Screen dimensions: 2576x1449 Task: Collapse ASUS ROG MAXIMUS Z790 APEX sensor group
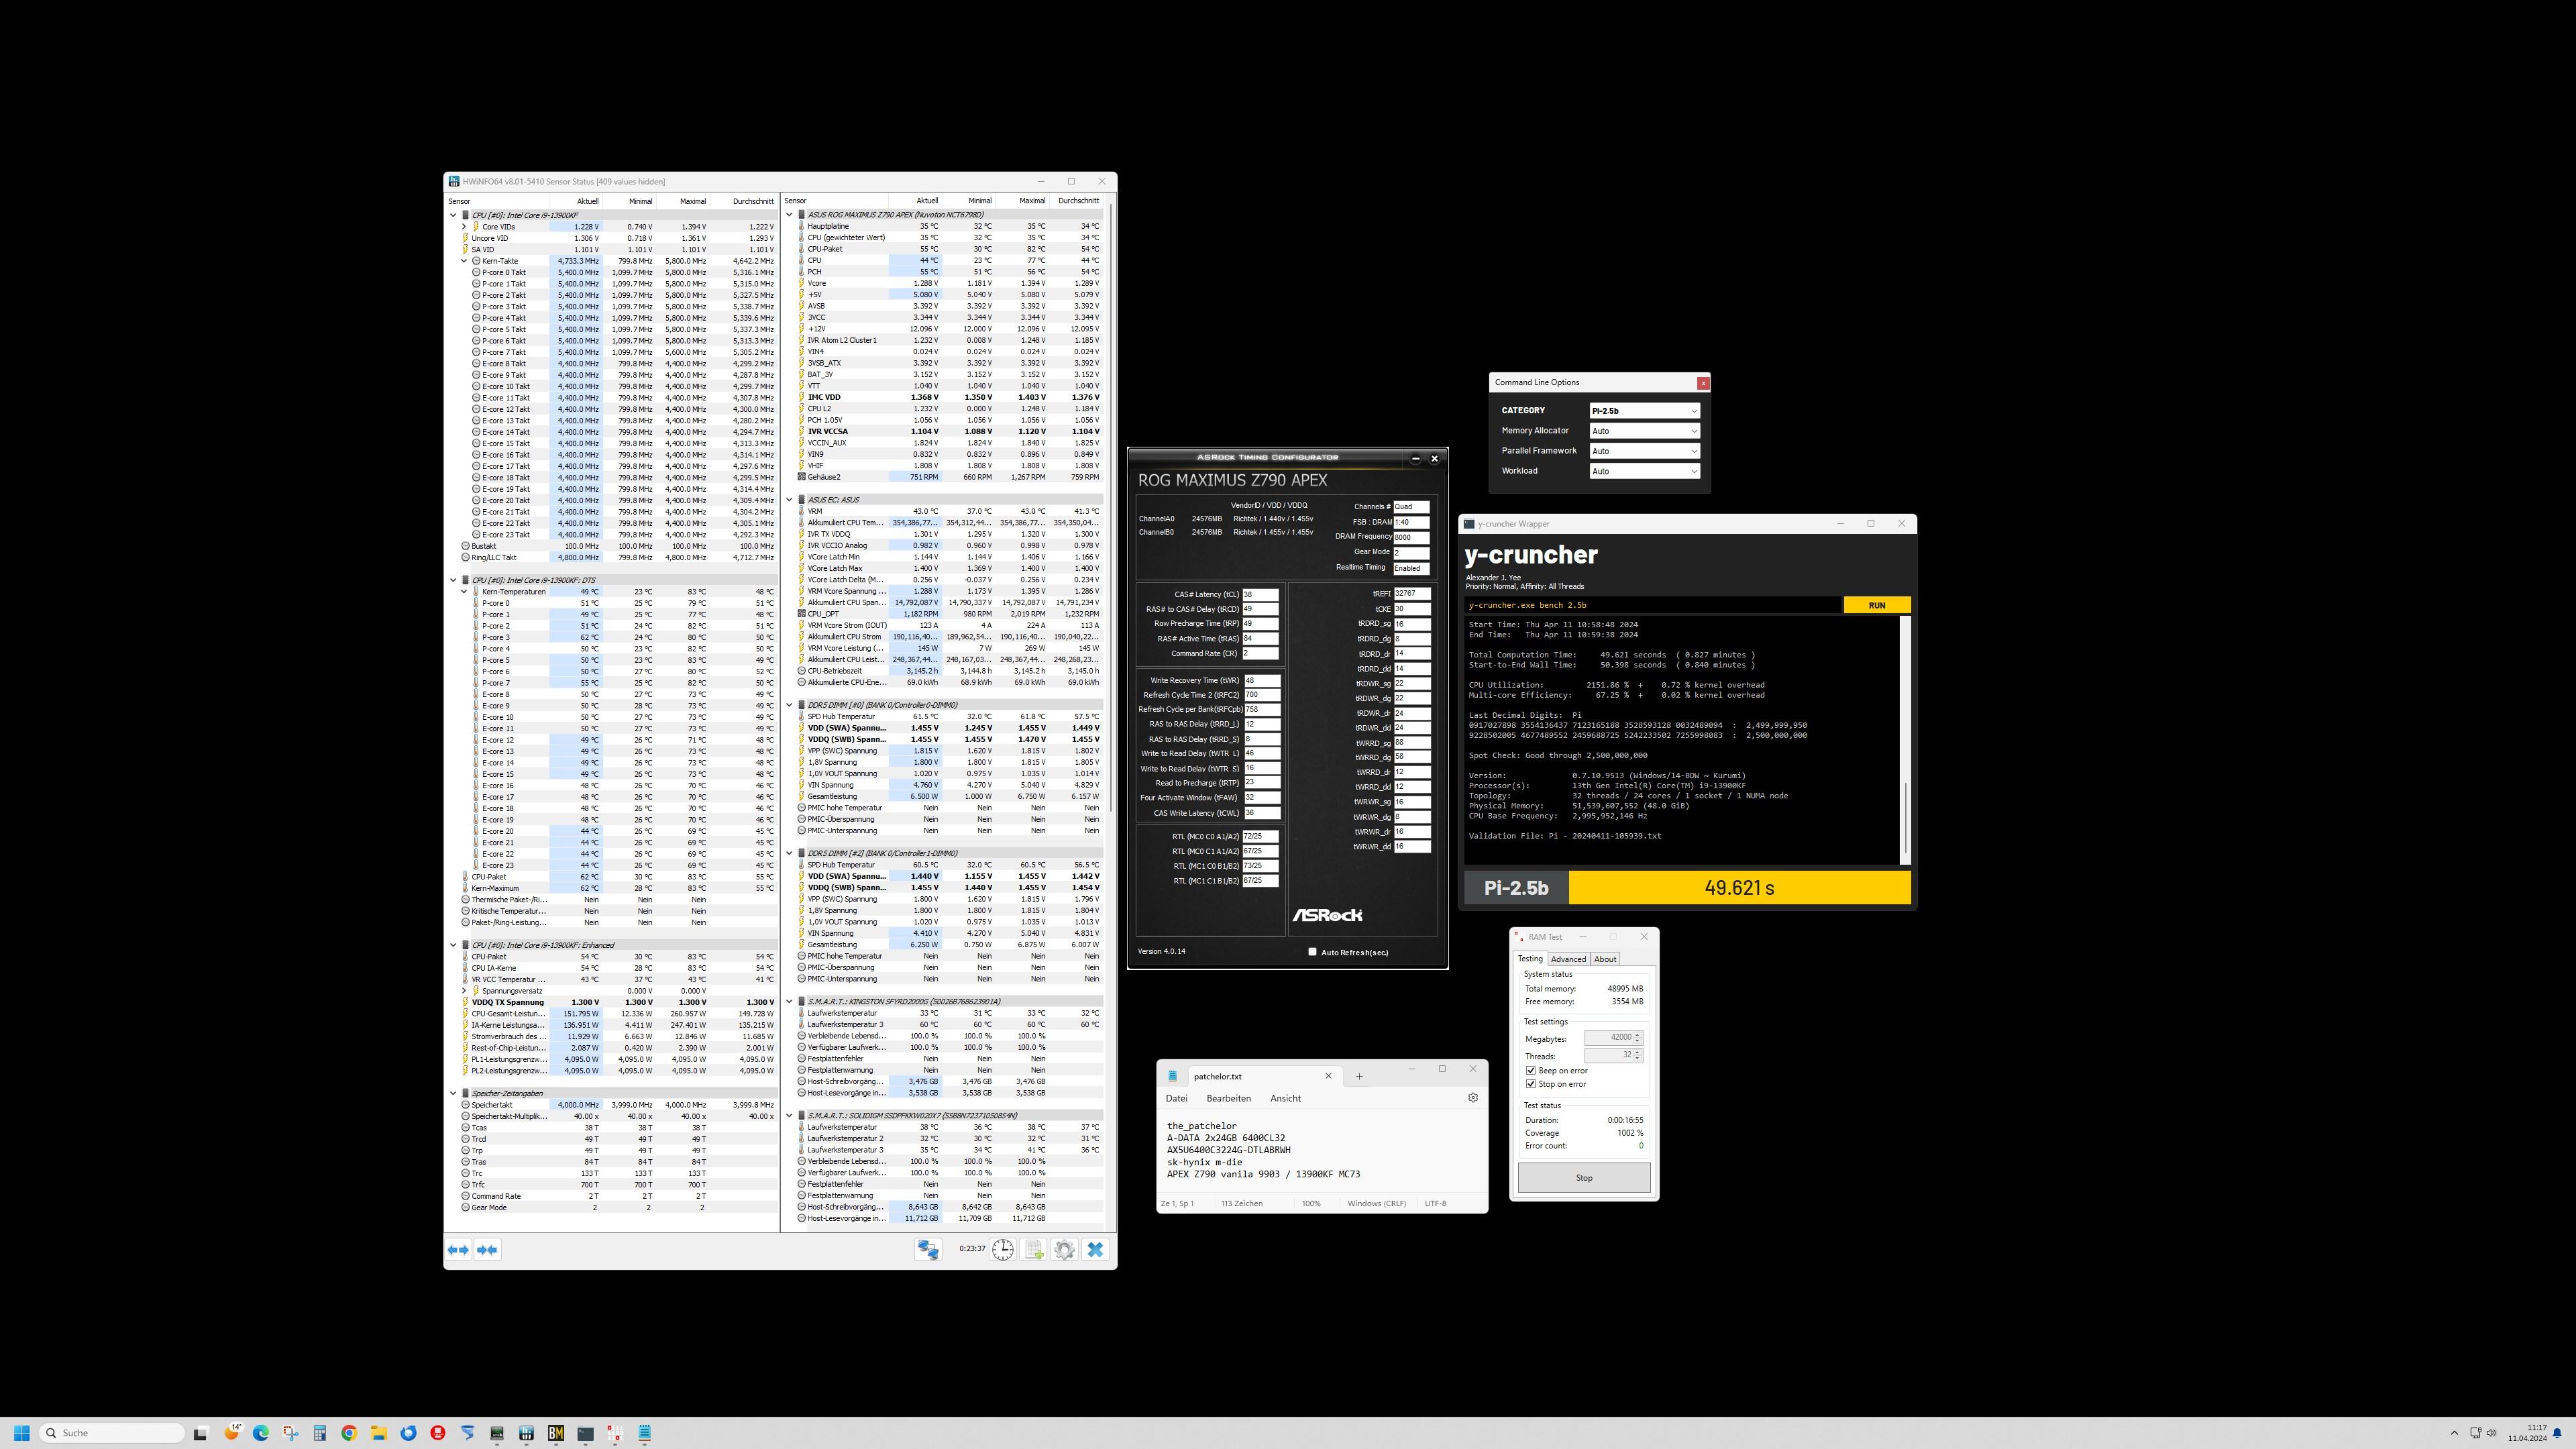(x=789, y=215)
